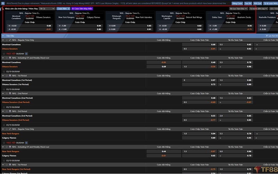The image size is (278, 174).
Task: Click handicap odds 0.97 for Montreal 1st Period
Action: pyautogui.click(x=199, y=80)
